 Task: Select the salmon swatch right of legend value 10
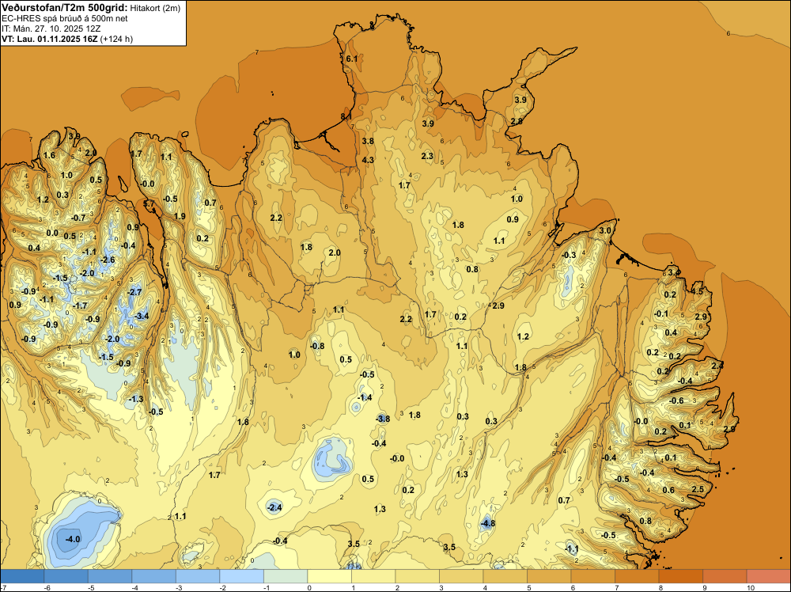pos(768,576)
